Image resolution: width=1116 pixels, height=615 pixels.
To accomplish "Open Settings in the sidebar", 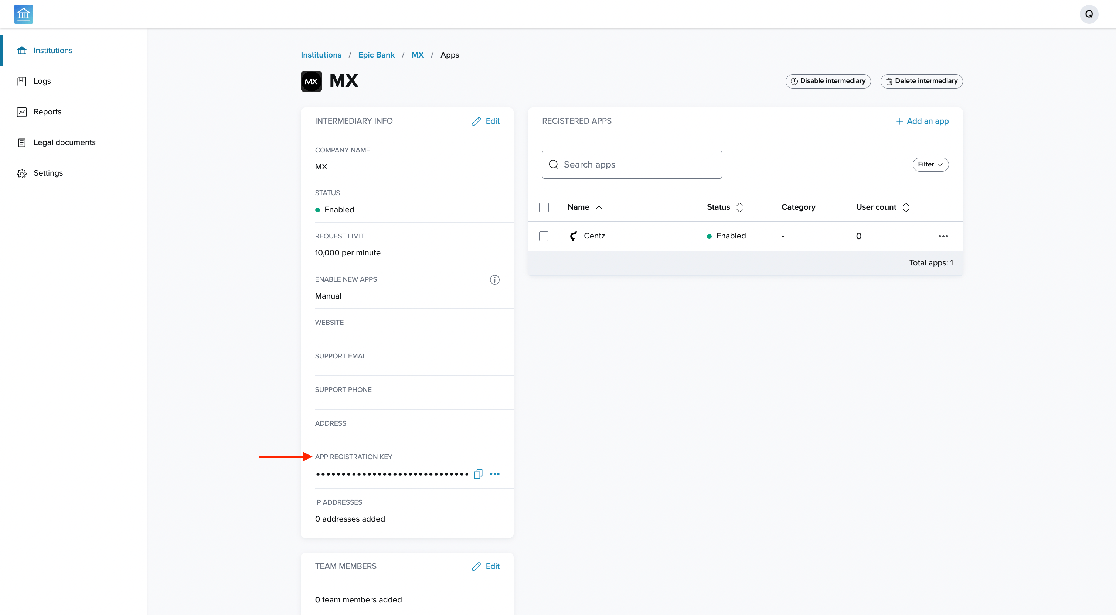I will [48, 173].
